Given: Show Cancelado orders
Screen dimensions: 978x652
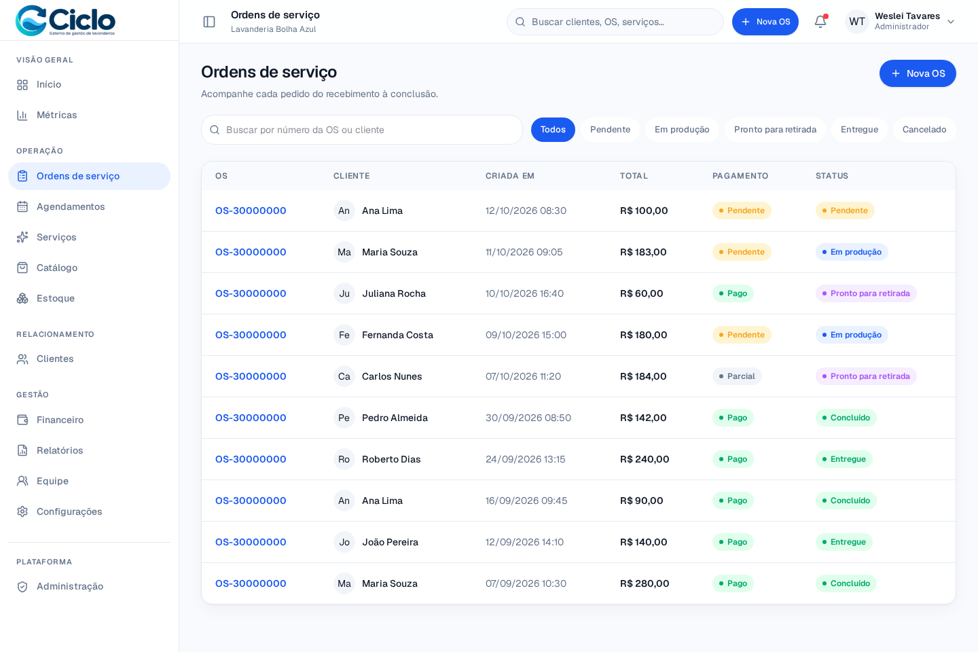Looking at the screenshot, I should pos(924,130).
